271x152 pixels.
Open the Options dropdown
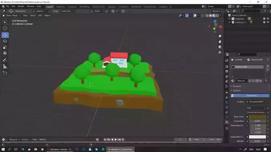(x=217, y=11)
